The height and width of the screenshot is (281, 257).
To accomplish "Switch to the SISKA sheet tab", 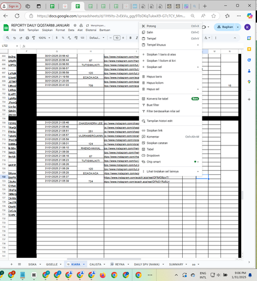I will coord(32,264).
